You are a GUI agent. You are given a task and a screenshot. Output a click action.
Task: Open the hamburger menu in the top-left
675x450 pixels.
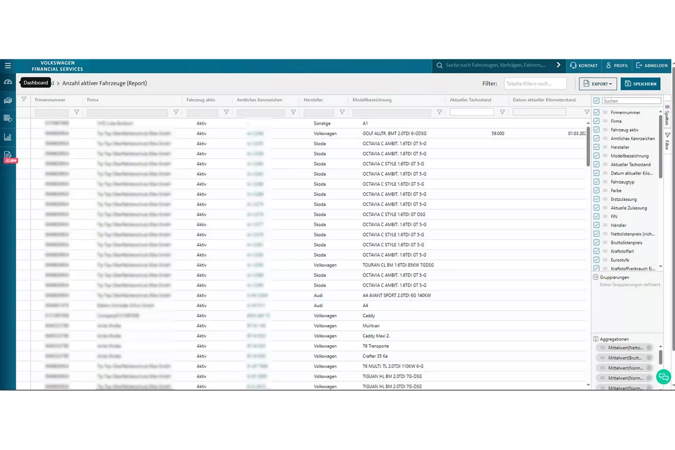[x=8, y=66]
